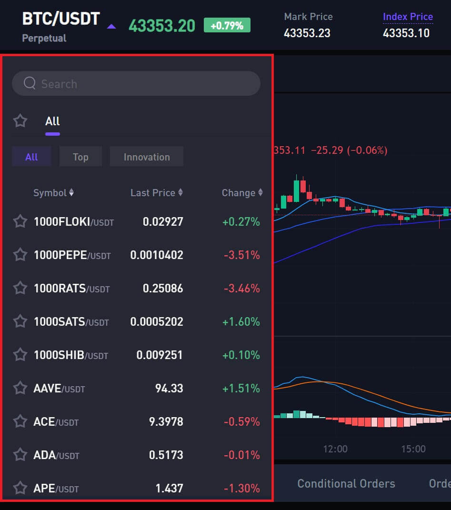The height and width of the screenshot is (510, 451).
Task: Add ADA/USDT to favorites
Action: click(x=20, y=455)
